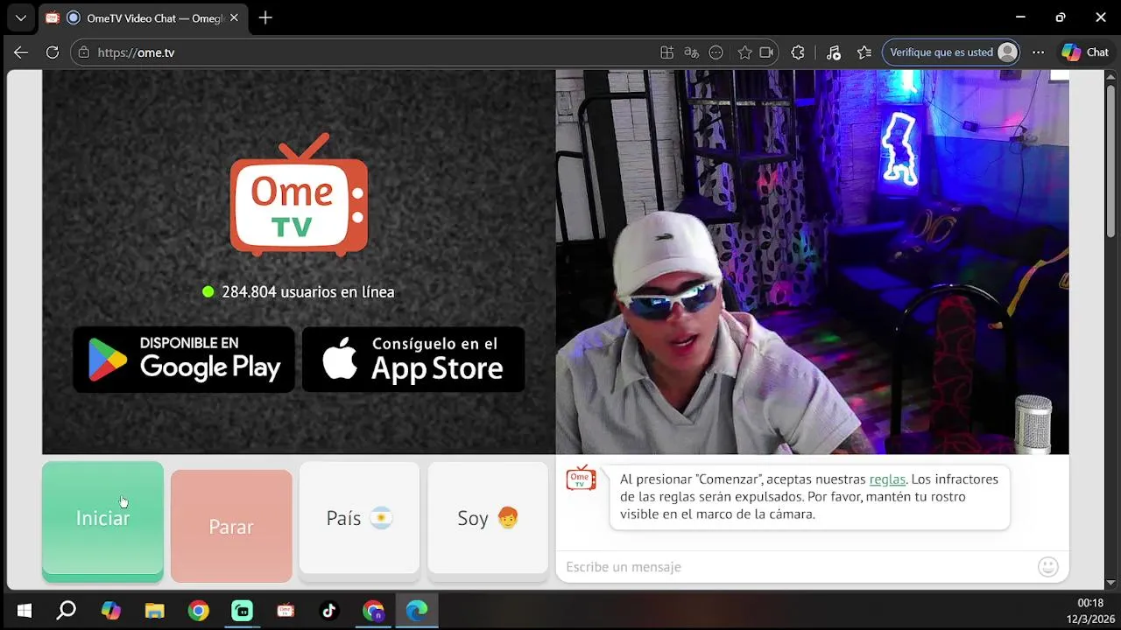Click the OmeTV avatar beside chat message
Viewport: 1121px width, 630px height.
(x=581, y=478)
